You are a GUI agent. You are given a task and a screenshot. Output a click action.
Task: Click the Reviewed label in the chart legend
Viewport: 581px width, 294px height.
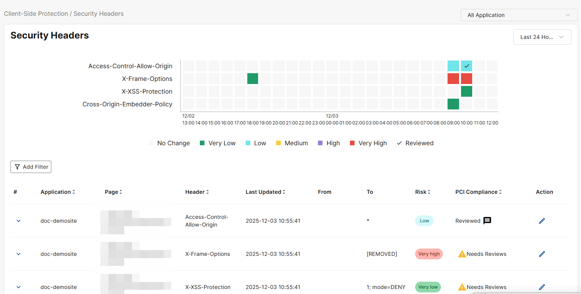419,143
